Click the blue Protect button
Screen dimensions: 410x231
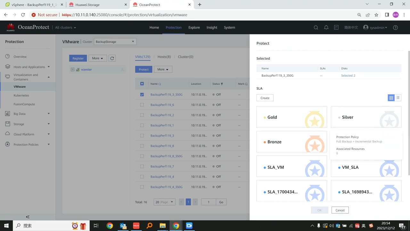click(143, 69)
